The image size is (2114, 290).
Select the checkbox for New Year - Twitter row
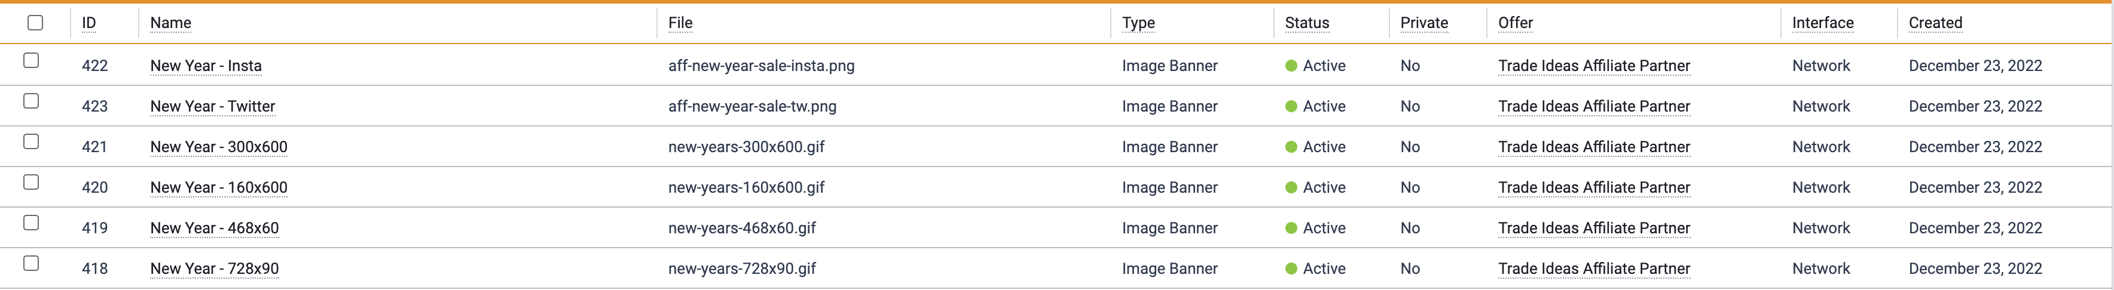31,101
